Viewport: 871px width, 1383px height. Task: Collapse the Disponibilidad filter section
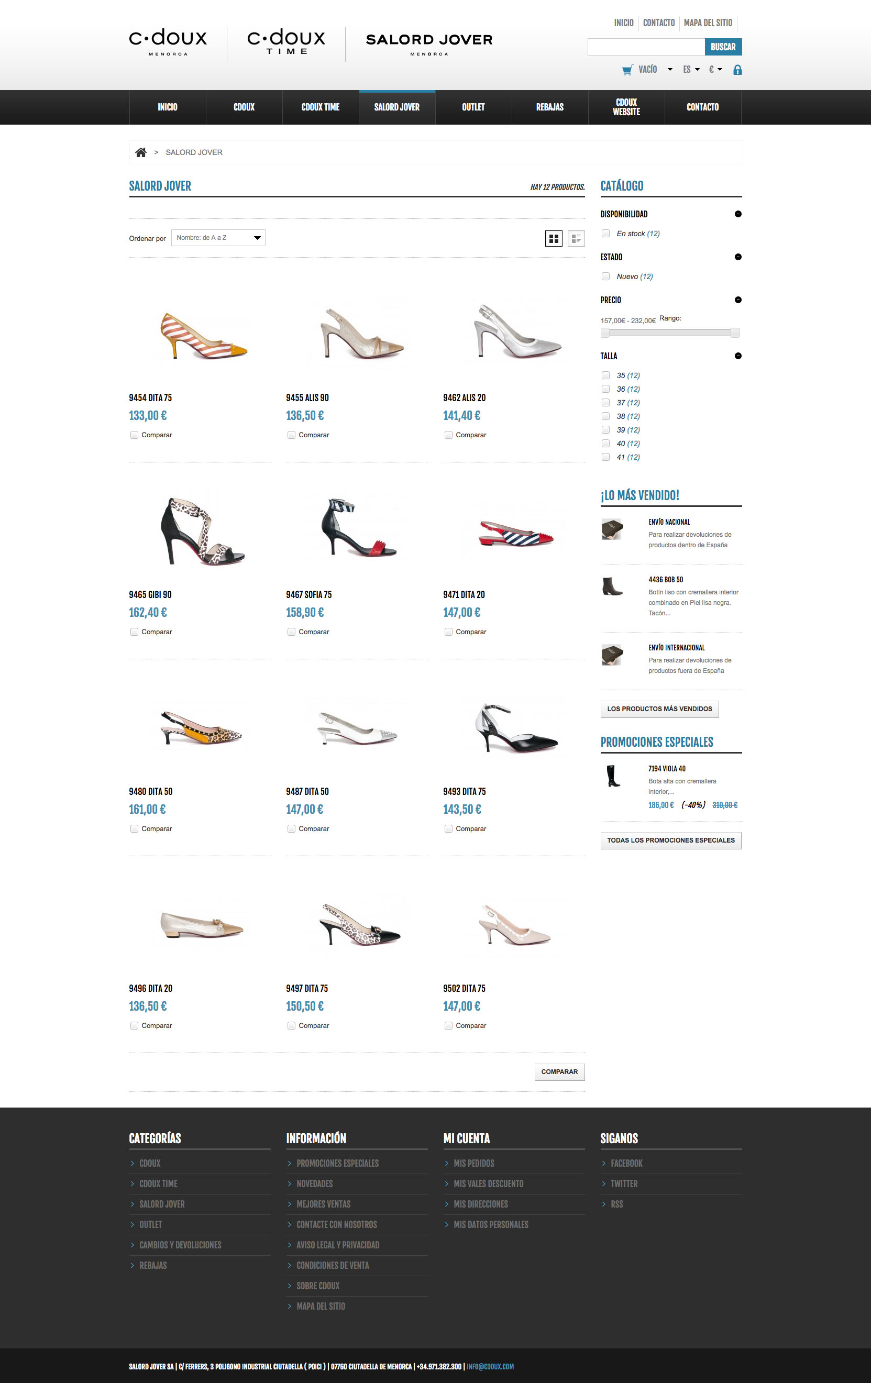tap(738, 214)
